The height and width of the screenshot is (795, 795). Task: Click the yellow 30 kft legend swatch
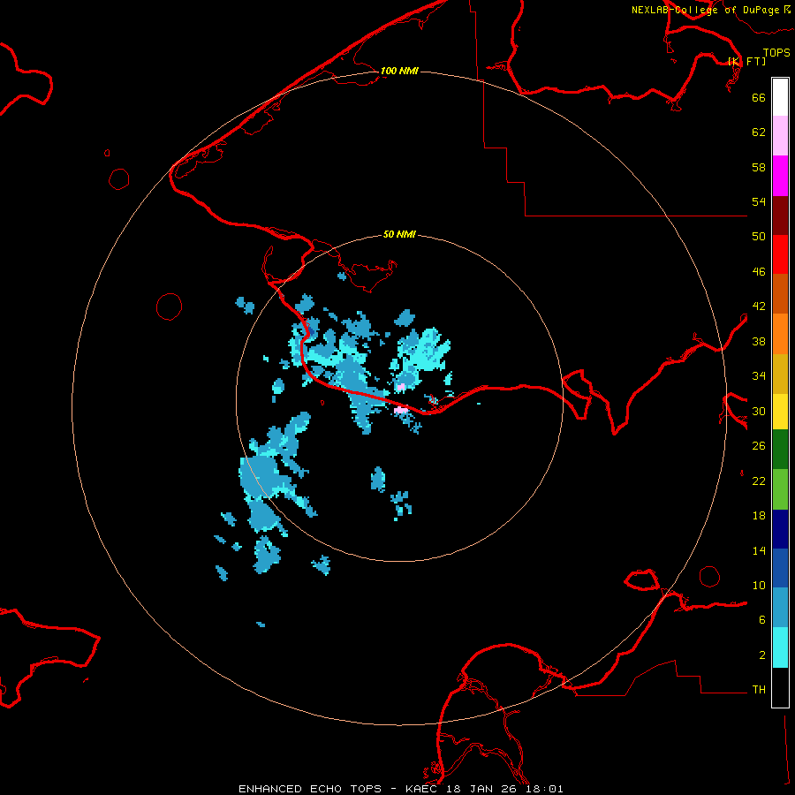pyautogui.click(x=780, y=412)
